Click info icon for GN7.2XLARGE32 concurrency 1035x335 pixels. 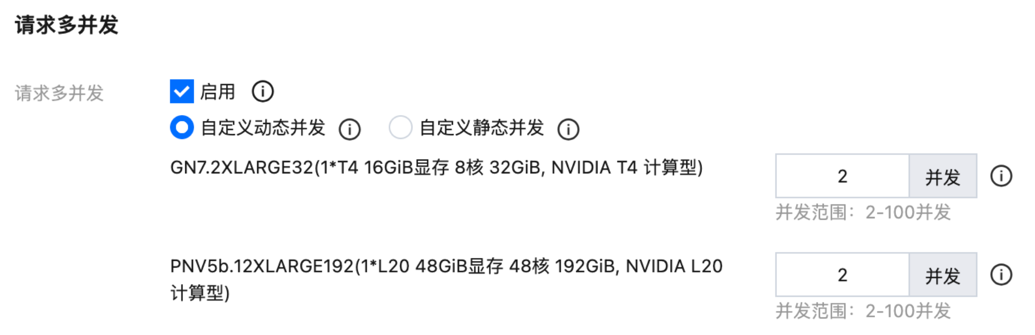[x=1001, y=176]
